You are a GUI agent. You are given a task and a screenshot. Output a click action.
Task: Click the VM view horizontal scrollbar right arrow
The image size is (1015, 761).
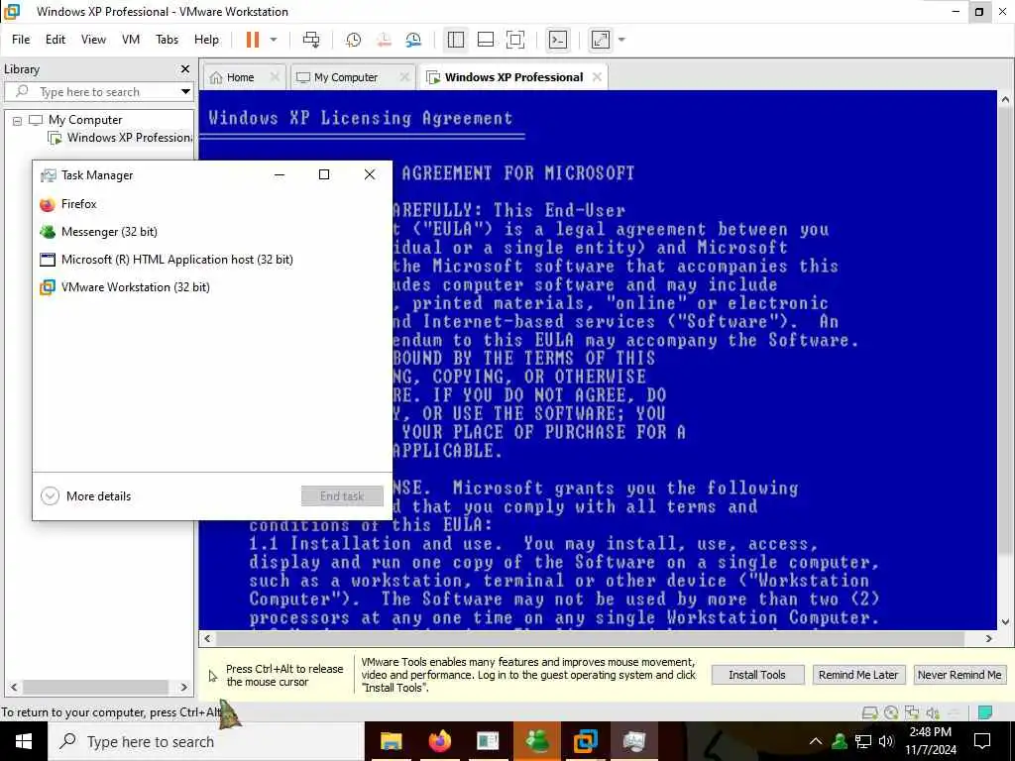click(x=989, y=639)
